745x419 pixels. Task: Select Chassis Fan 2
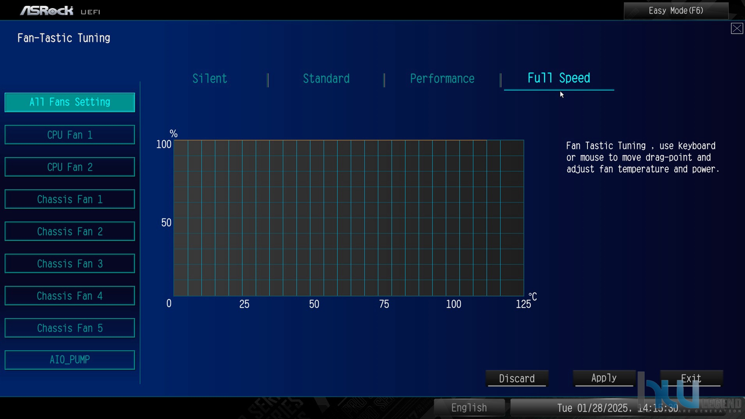70,232
